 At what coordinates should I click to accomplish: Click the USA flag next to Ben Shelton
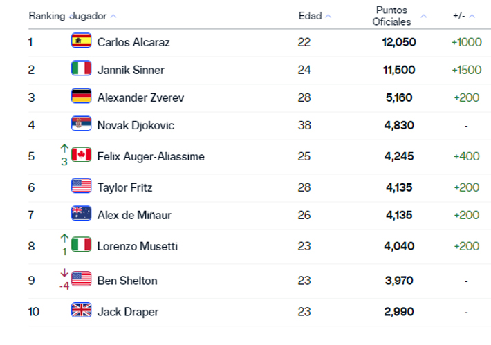click(x=81, y=279)
